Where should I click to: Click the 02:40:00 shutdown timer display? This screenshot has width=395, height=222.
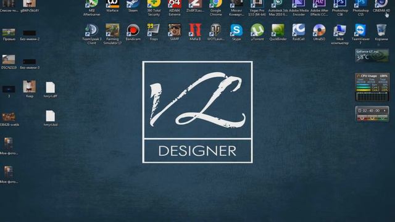pyautogui.click(x=370, y=110)
